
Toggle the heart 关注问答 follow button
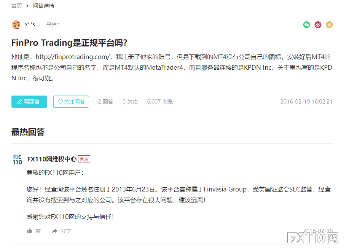pos(71,102)
